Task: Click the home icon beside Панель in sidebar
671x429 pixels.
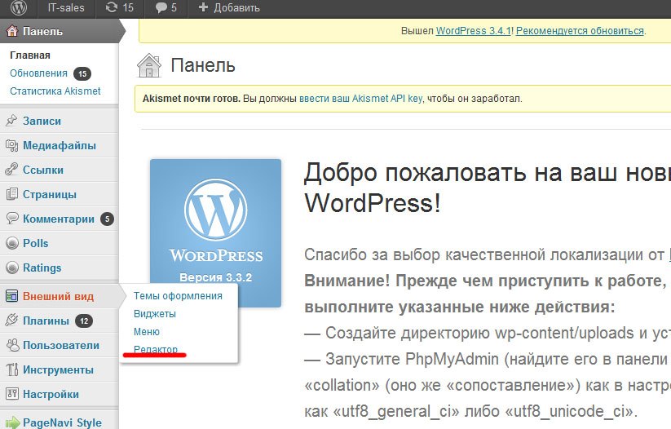Action: [12, 31]
